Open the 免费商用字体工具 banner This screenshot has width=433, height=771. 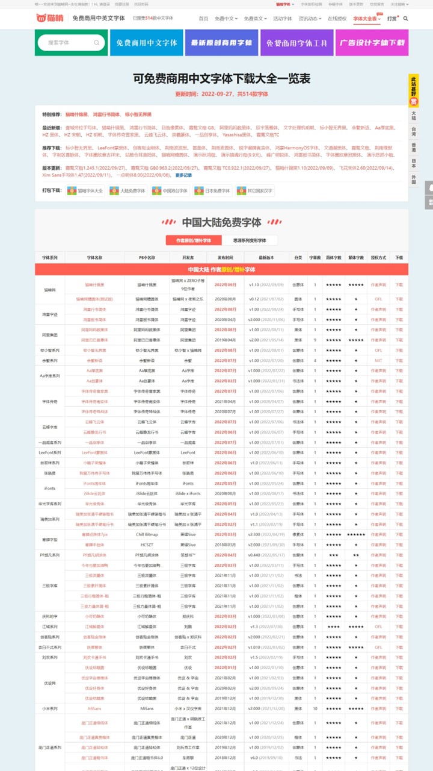[x=296, y=43]
